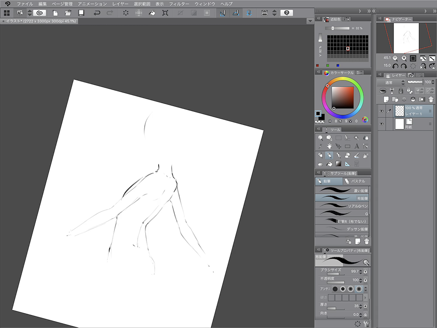Select the 鉛筆R（布でない）brush
The width and height of the screenshot is (437, 328).
click(342, 221)
